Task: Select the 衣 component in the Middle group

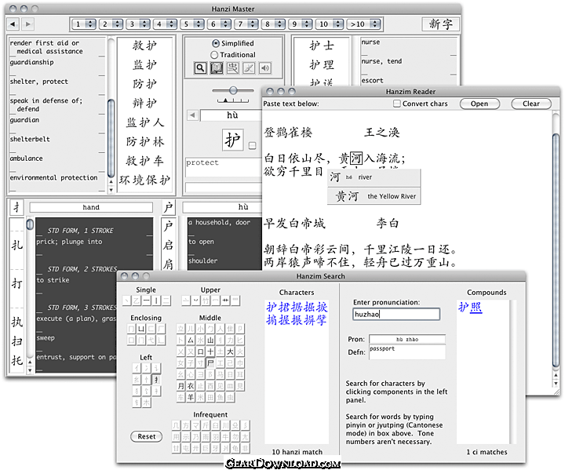Action: pos(191,386)
